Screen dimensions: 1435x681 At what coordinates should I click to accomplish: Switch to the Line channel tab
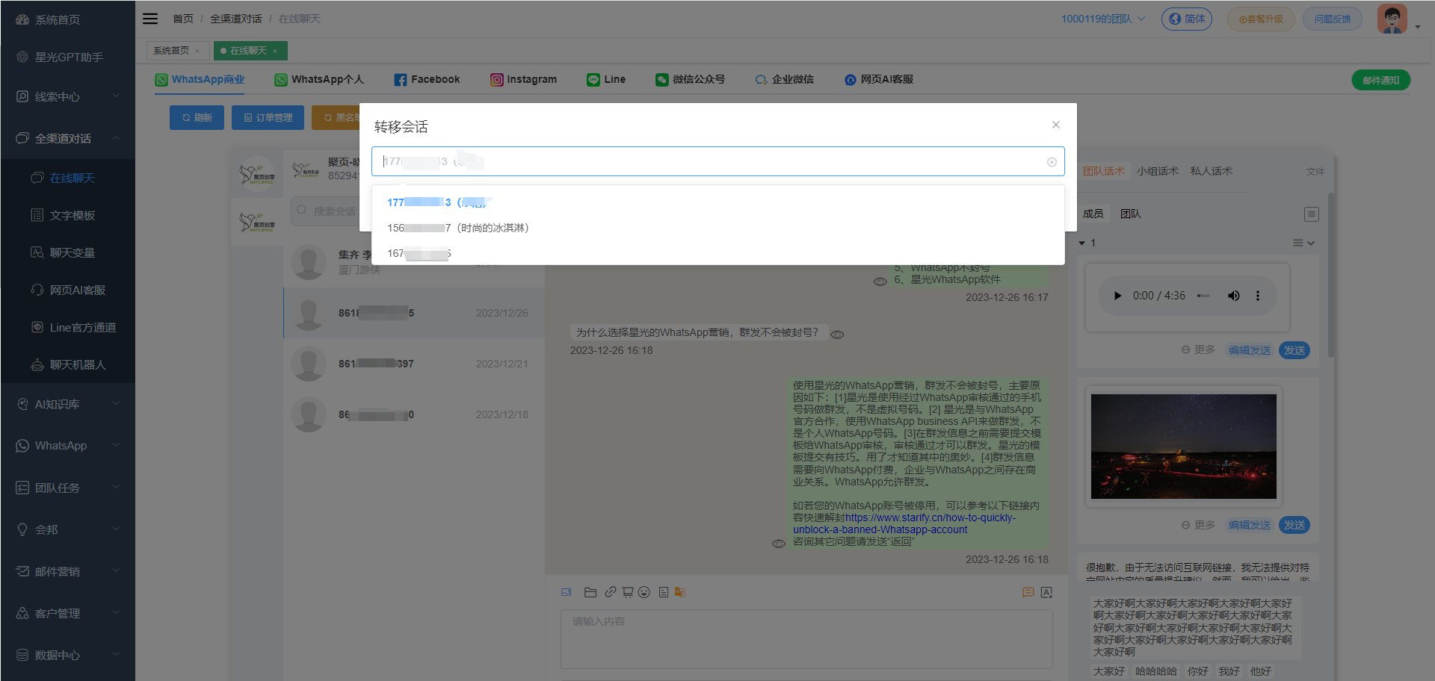click(606, 79)
